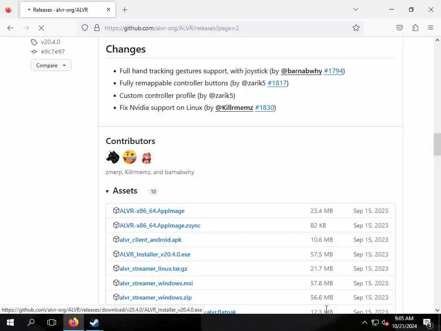Open pull request #1794
This screenshot has height=331, width=441.
(x=333, y=71)
